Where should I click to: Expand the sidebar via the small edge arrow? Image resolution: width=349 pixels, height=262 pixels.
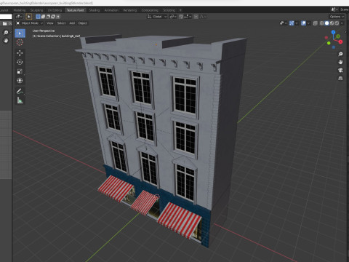point(346,32)
